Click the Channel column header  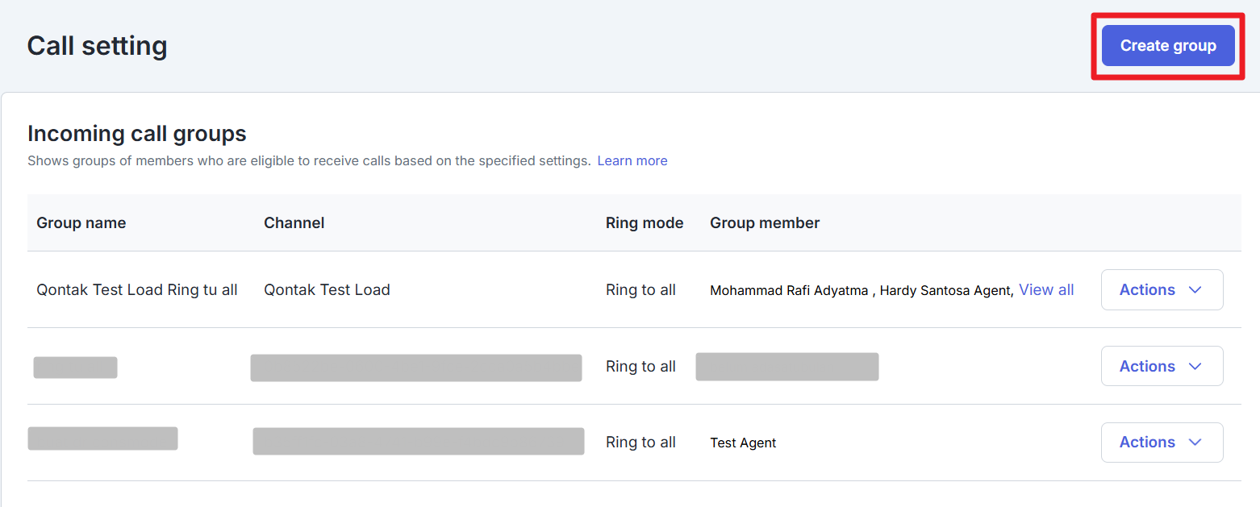294,223
